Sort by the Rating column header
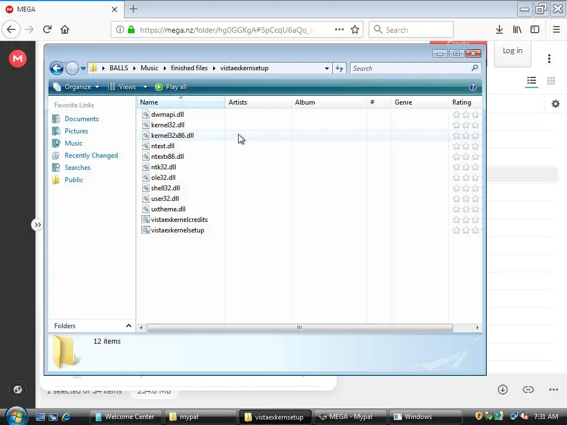Screen dimensions: 567x425 tap(465, 102)
